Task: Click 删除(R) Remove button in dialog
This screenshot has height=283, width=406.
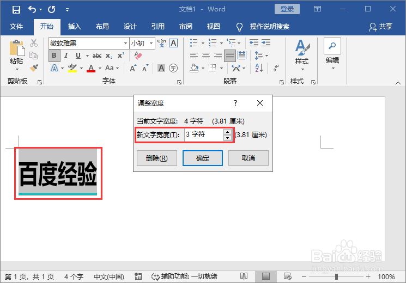Action: pyautogui.click(x=157, y=158)
